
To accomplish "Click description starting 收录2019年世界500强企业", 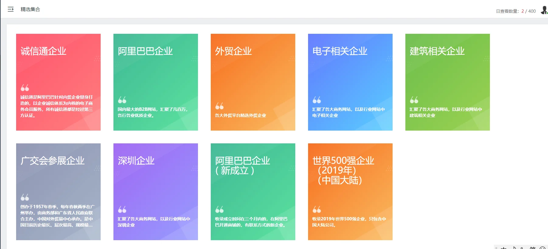I will (x=349, y=222).
